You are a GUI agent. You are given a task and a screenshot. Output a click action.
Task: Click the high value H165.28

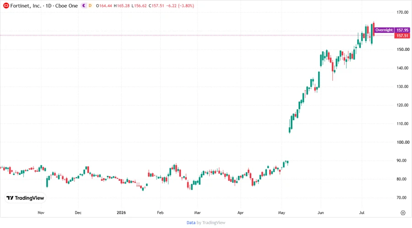[122, 6]
